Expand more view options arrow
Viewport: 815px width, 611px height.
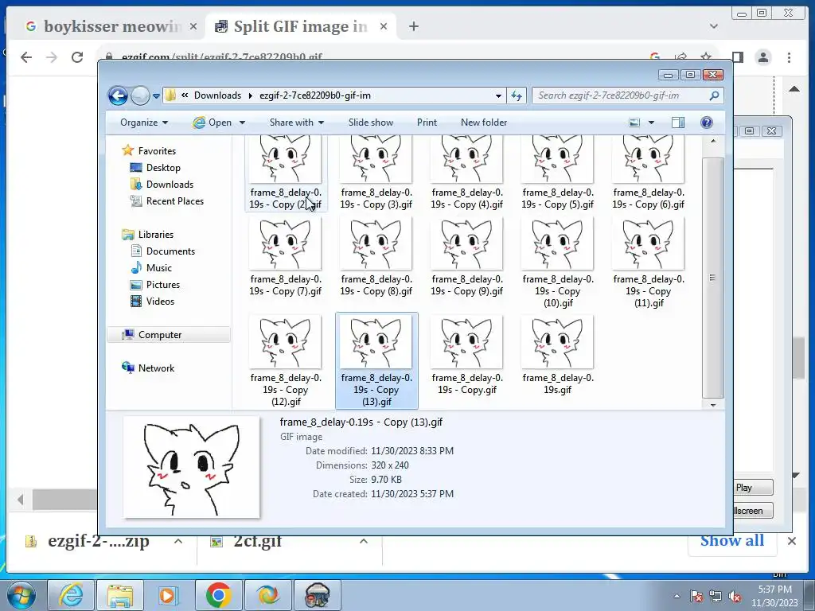651,123
